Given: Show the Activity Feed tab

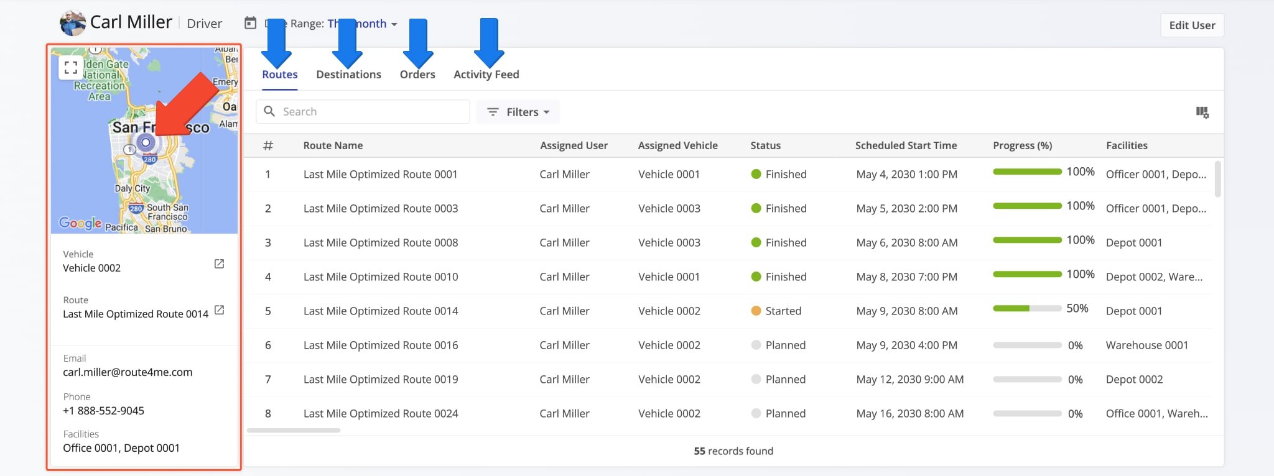Looking at the screenshot, I should click(x=486, y=75).
